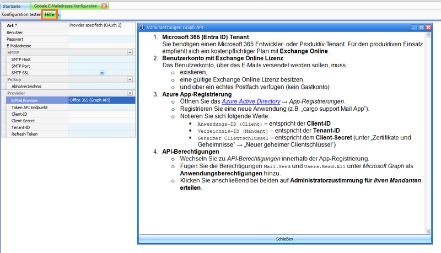
Task: Click the Benutzer input field
Action: [101, 33]
